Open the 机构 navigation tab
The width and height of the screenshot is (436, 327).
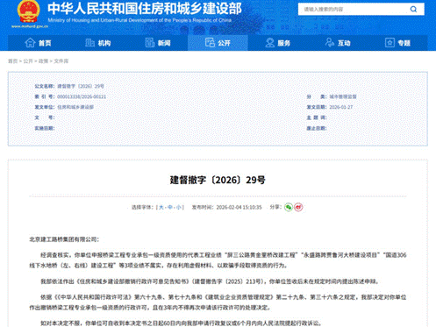tap(97, 43)
